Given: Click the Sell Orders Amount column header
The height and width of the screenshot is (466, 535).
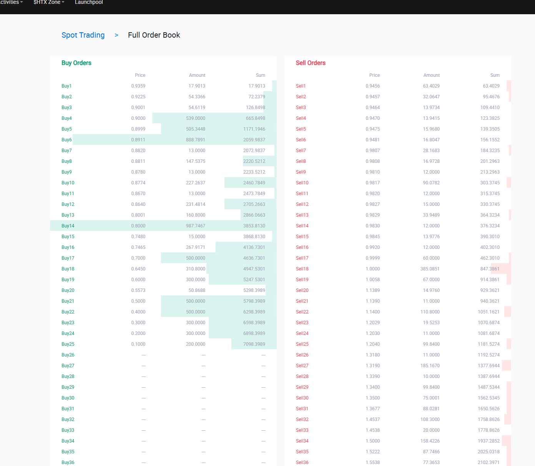Looking at the screenshot, I should coord(432,75).
